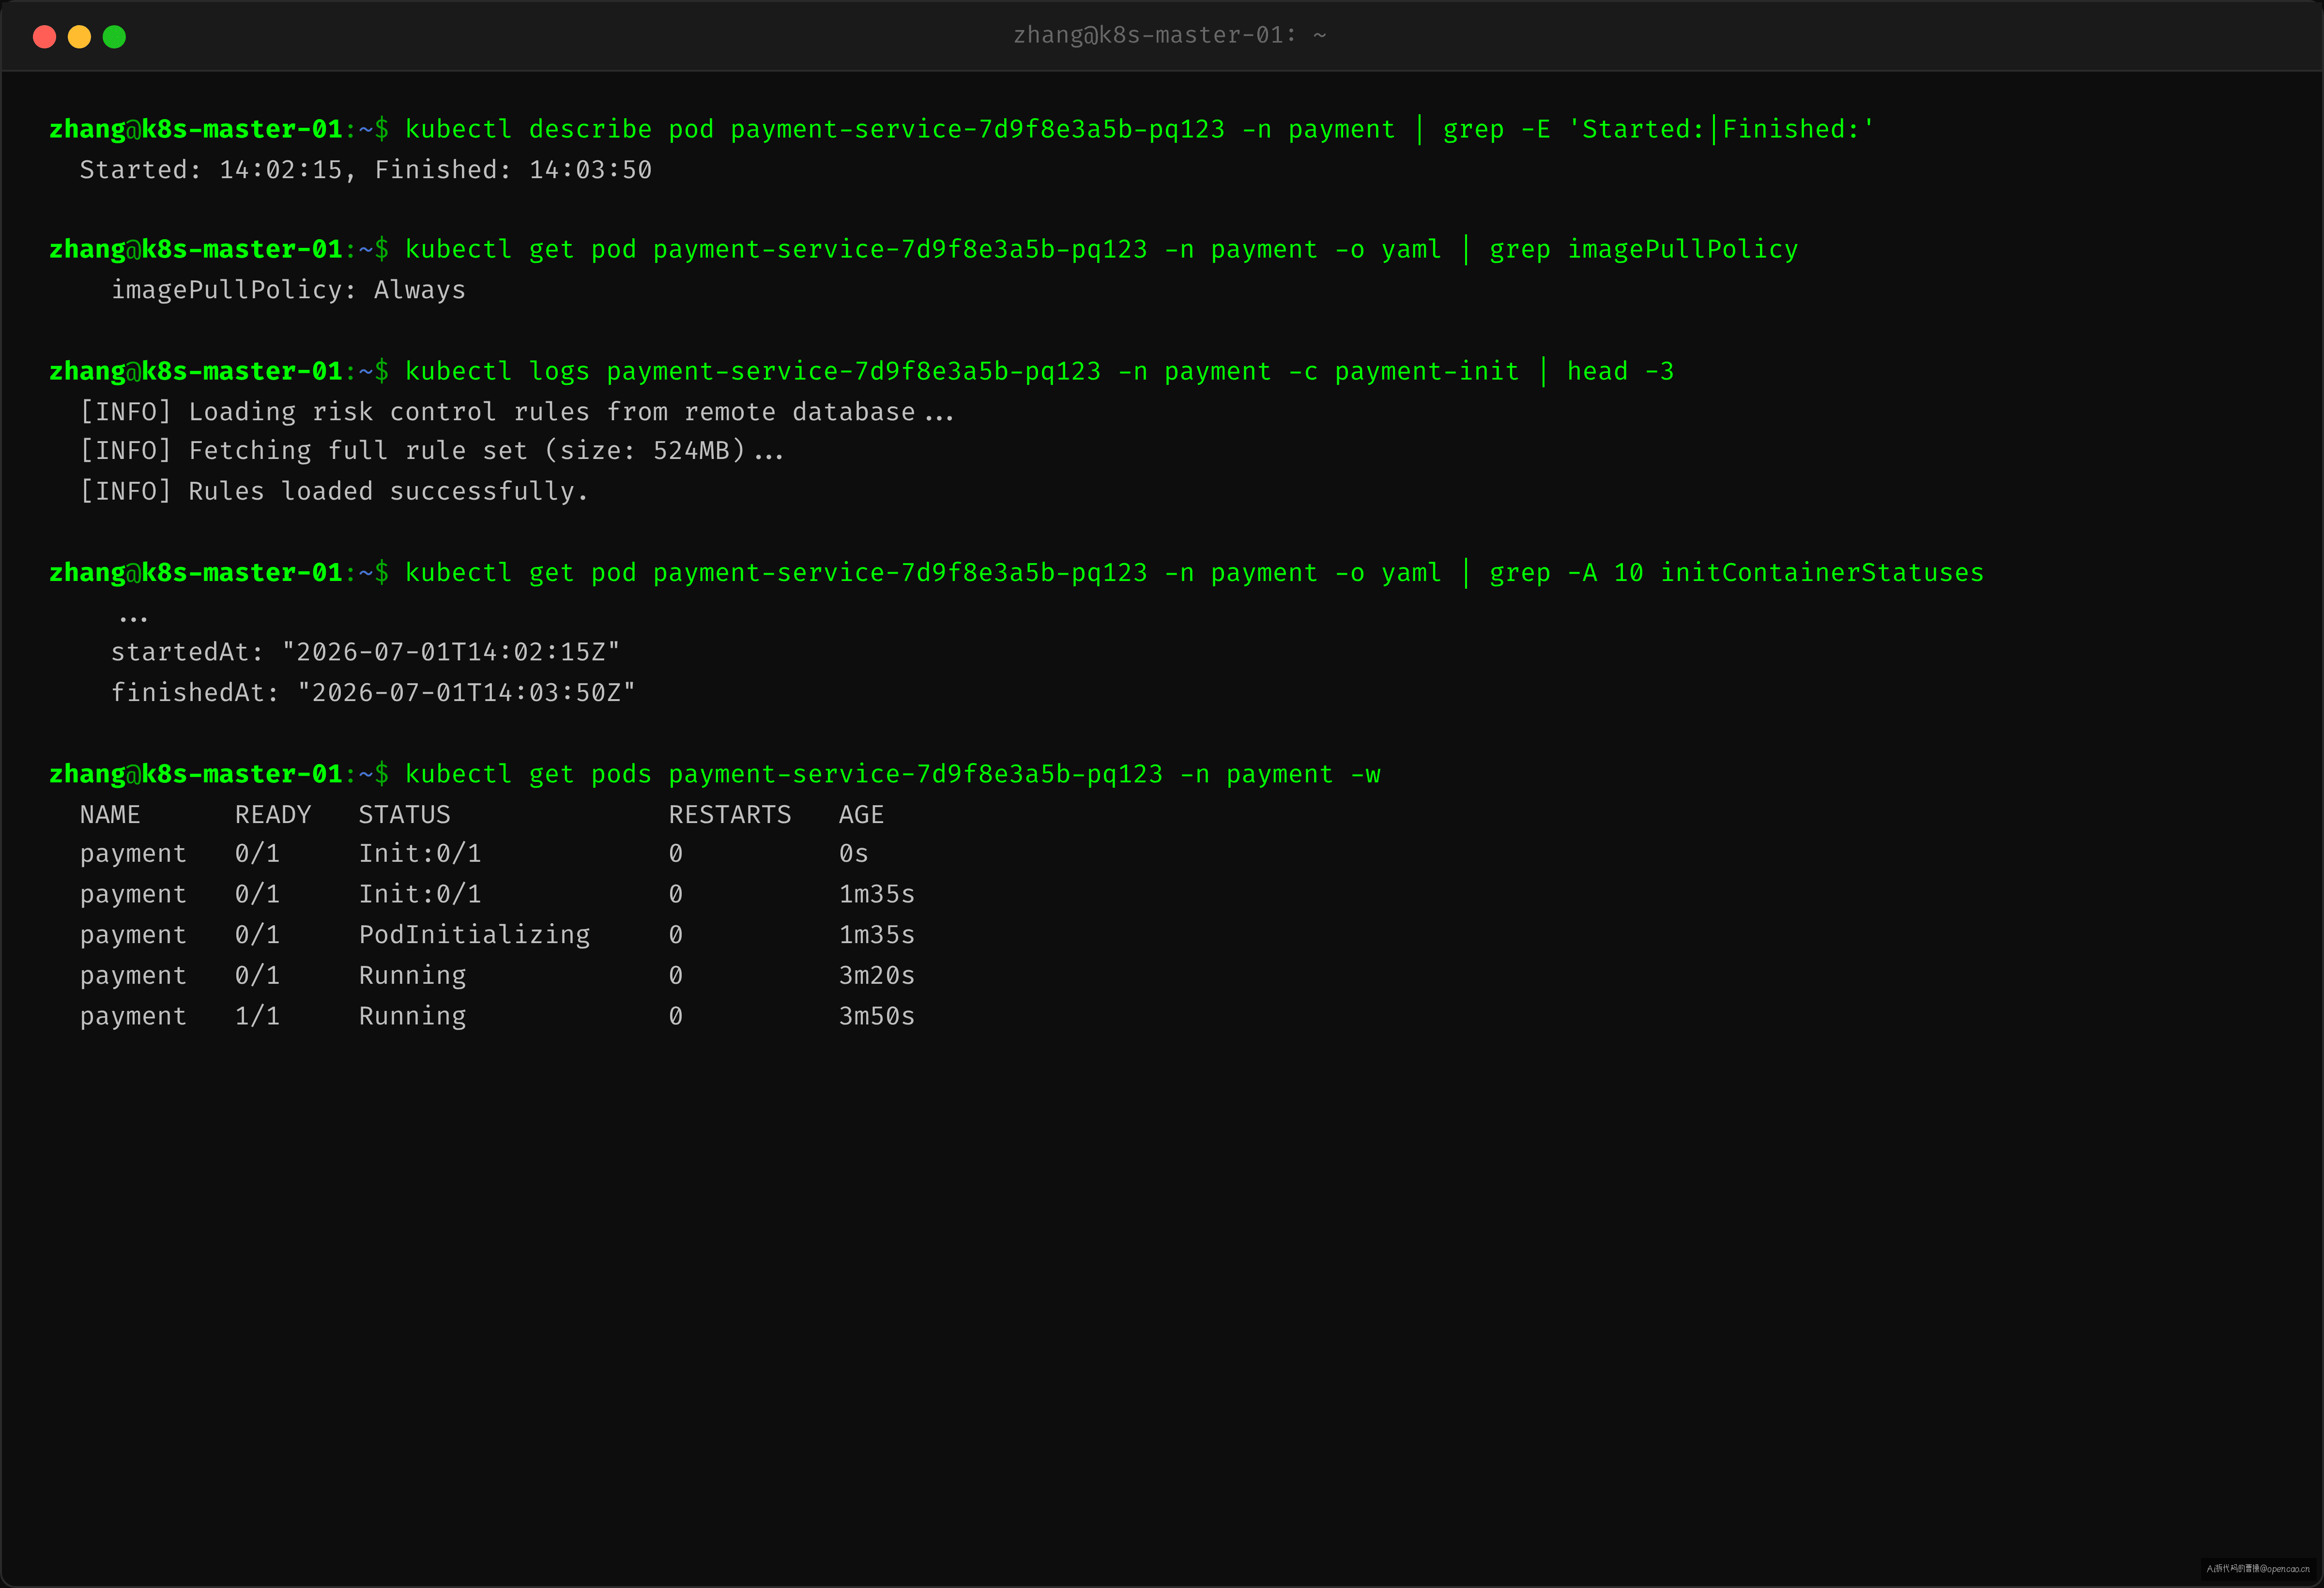Click the Fetching full rule set log line

coord(432,451)
